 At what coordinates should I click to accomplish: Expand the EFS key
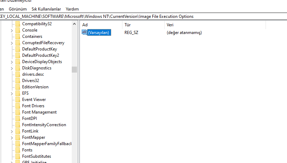12,94
